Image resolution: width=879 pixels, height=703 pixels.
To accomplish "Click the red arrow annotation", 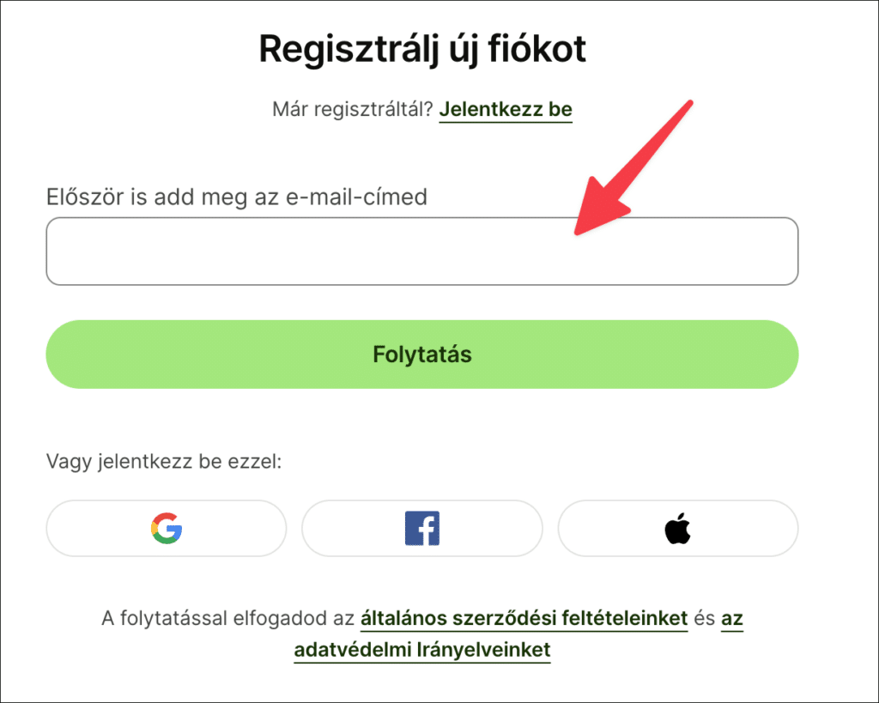I will 633,168.
